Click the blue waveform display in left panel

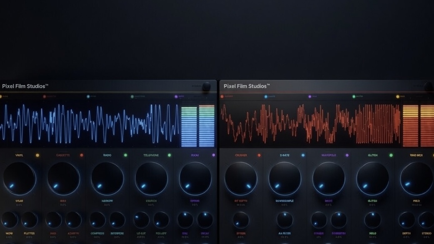click(90, 123)
